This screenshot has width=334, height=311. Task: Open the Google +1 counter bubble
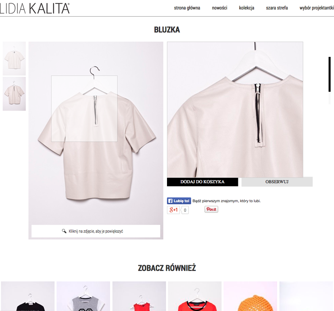click(x=185, y=210)
